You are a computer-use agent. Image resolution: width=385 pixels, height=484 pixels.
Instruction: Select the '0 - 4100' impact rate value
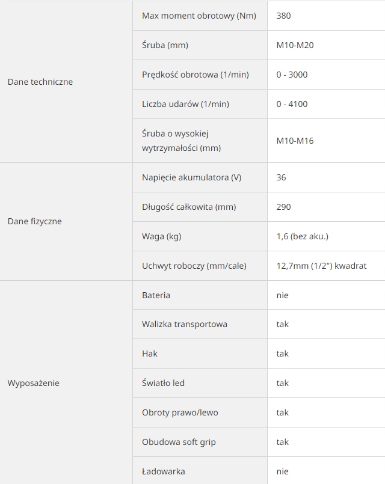(x=292, y=104)
